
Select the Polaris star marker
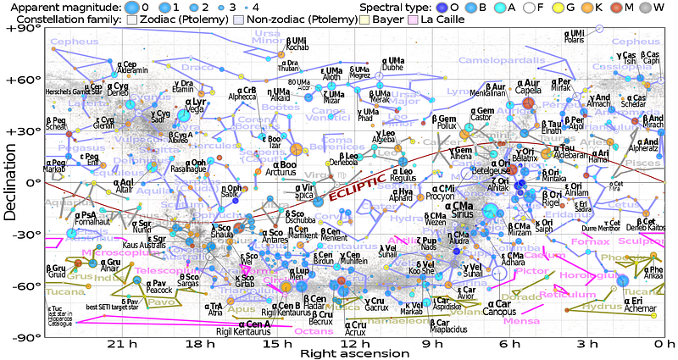coord(599,29)
